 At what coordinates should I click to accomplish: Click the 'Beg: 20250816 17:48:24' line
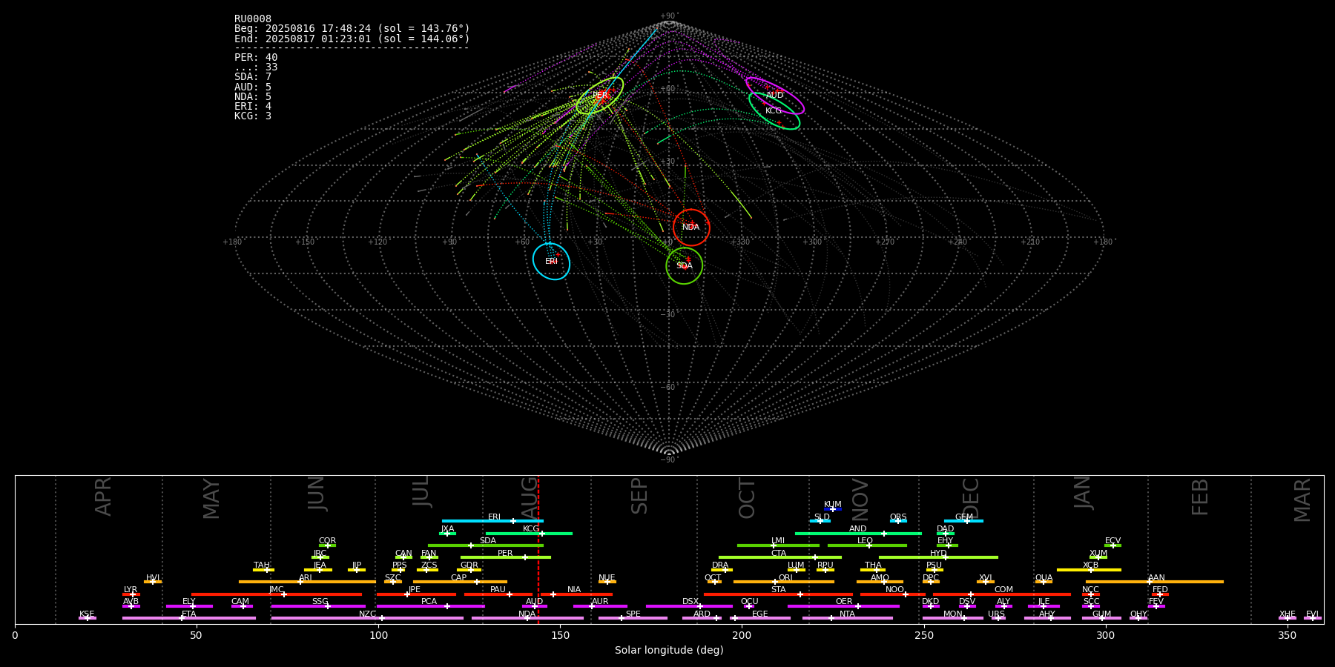pyautogui.click(x=352, y=29)
